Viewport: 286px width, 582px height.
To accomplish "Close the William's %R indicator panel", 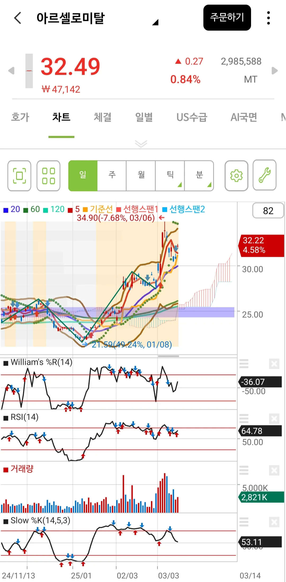I will click(x=274, y=364).
